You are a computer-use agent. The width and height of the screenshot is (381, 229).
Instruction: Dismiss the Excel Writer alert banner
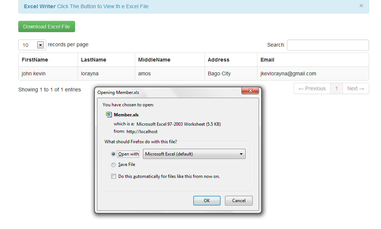(361, 6)
